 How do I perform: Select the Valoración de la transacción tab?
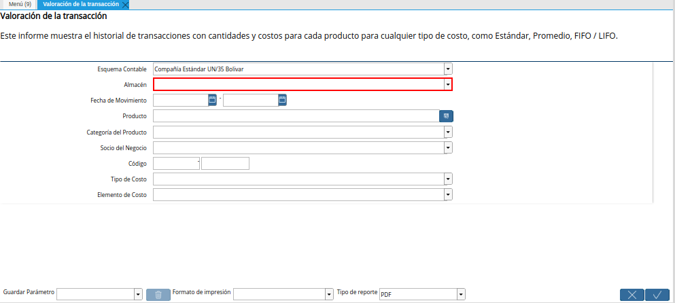point(80,4)
